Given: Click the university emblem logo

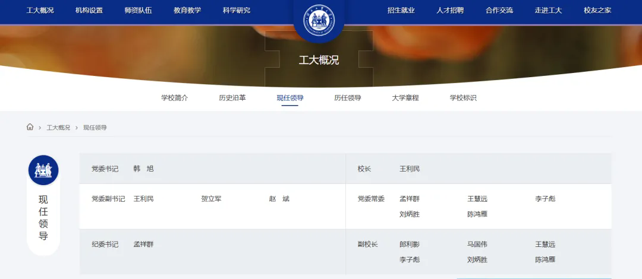Looking at the screenshot, I should pos(319,22).
